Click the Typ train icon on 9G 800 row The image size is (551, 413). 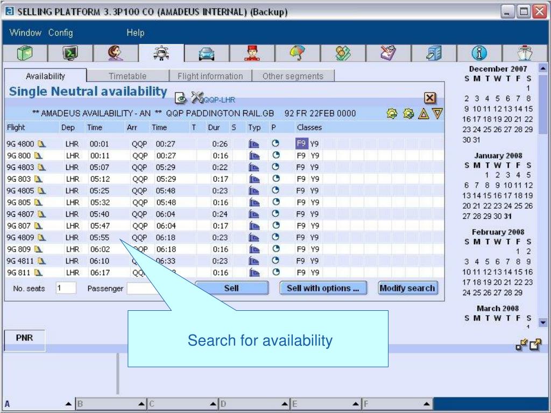tap(254, 155)
